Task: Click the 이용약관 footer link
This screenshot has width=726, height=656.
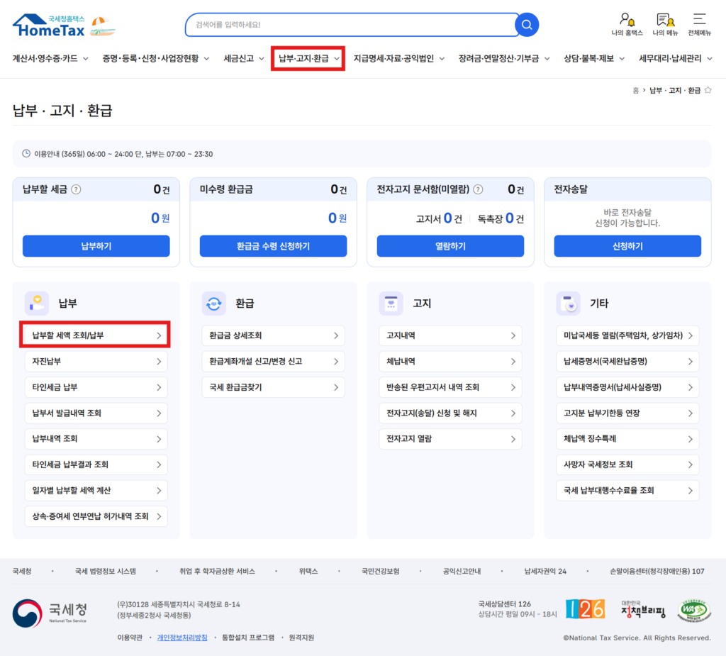Action: (130, 638)
